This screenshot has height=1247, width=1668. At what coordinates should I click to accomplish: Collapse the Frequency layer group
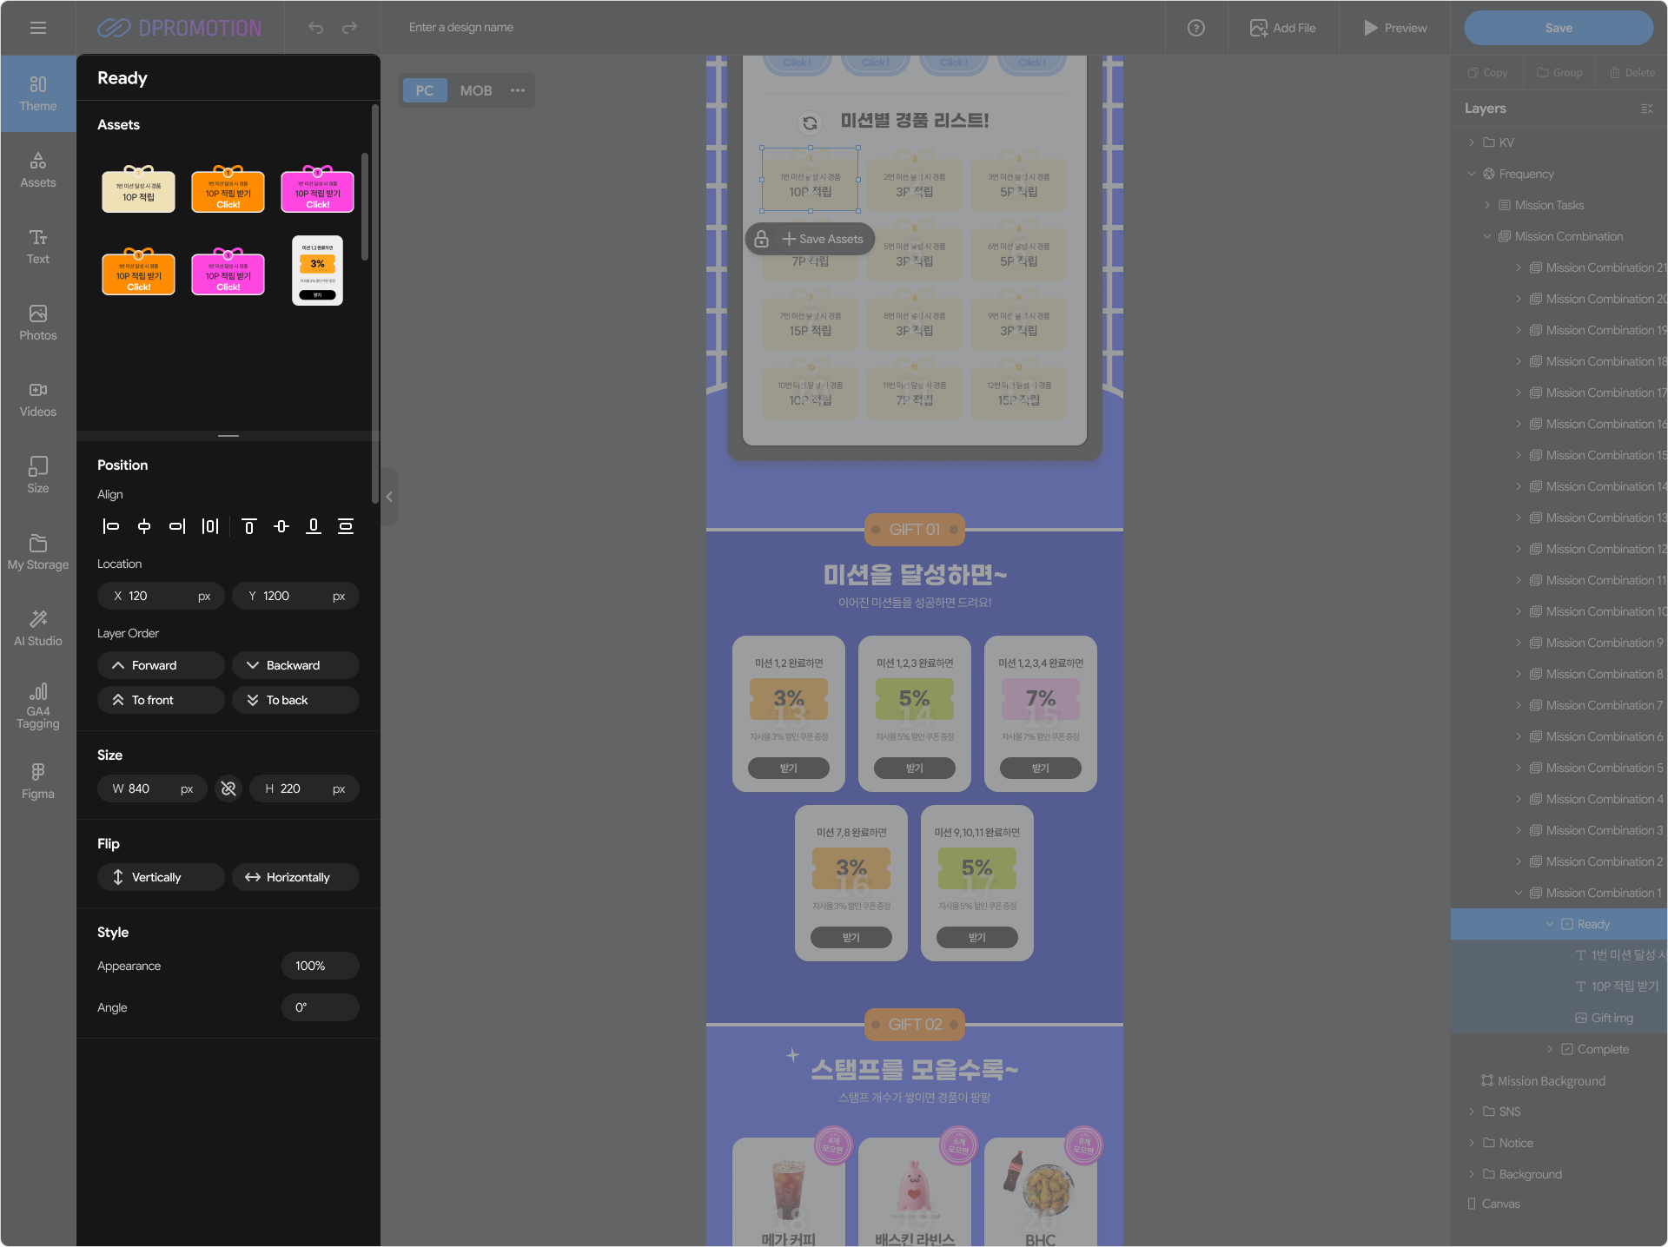[x=1472, y=174]
